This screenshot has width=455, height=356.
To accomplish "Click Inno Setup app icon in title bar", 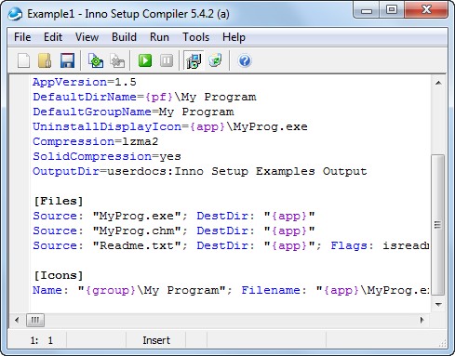I will click(15, 14).
